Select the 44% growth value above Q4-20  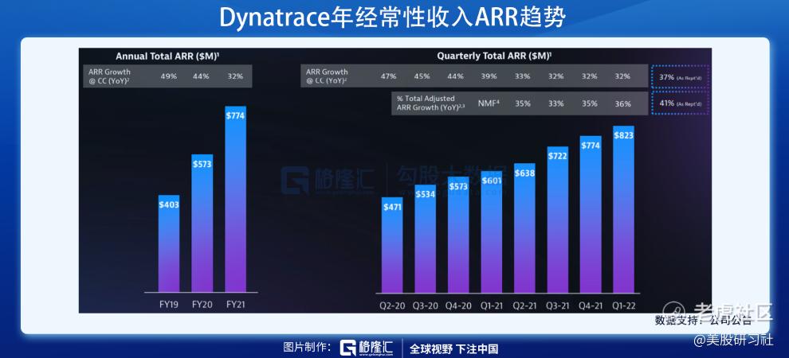(455, 76)
